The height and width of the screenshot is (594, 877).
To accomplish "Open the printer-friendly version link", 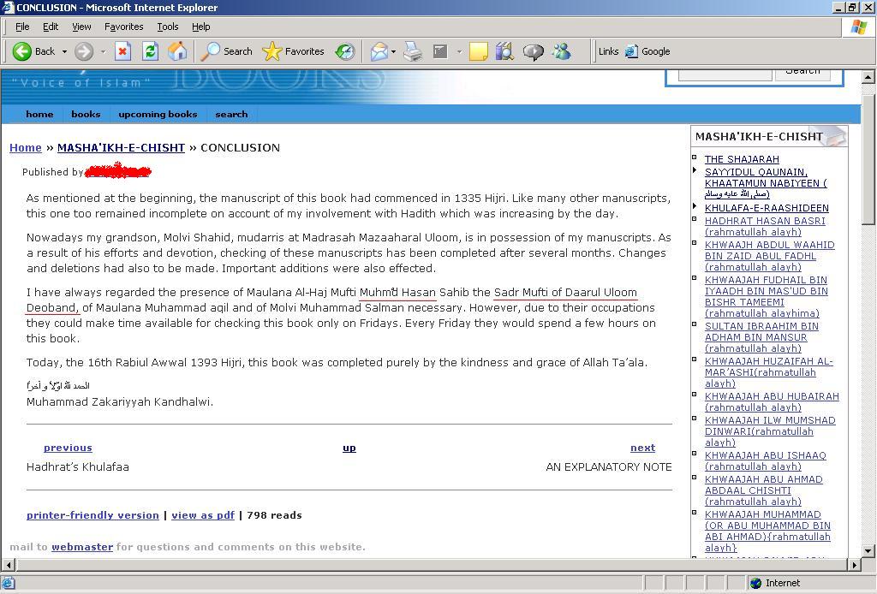I will pos(92,515).
